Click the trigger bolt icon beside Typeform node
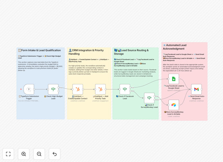 click(21, 89)
